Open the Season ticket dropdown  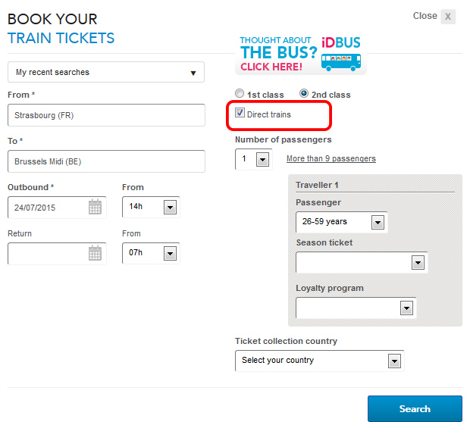416,262
